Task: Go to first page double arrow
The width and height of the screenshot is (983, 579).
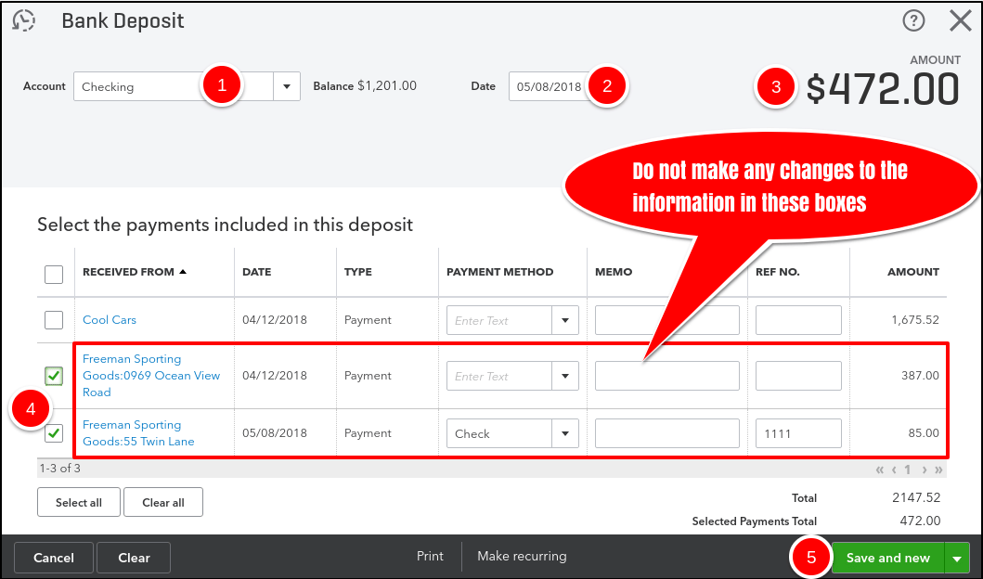Action: pos(880,470)
